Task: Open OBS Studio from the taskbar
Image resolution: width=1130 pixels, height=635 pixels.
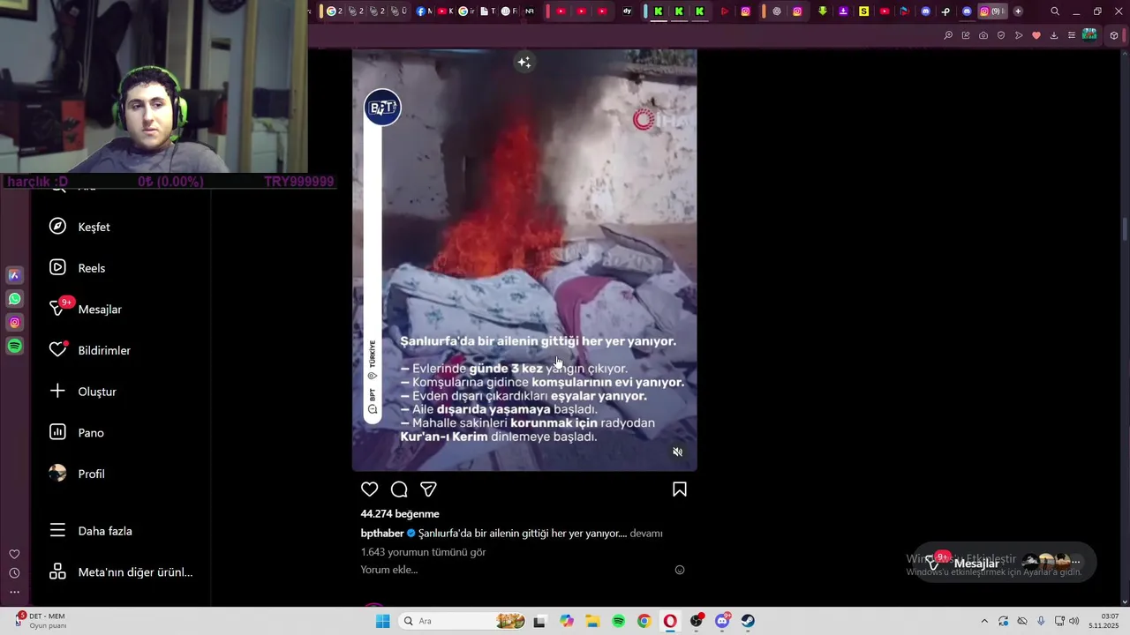Action: point(697,621)
